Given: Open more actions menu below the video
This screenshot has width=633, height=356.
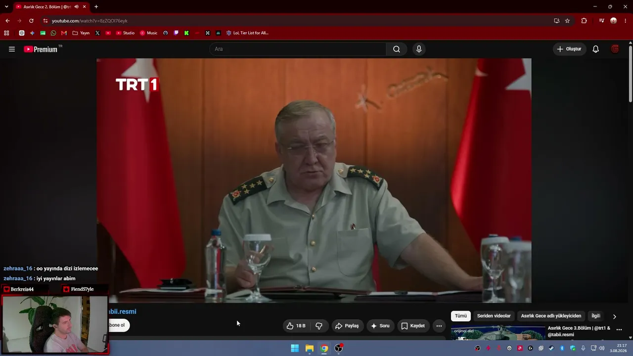Looking at the screenshot, I should [x=439, y=326].
